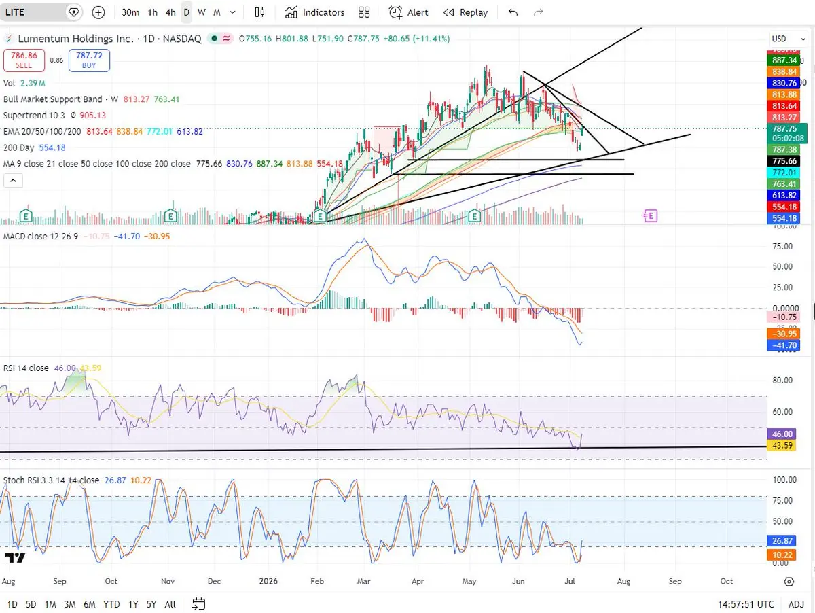Click the blue -41.70 MACD value label

click(x=784, y=345)
